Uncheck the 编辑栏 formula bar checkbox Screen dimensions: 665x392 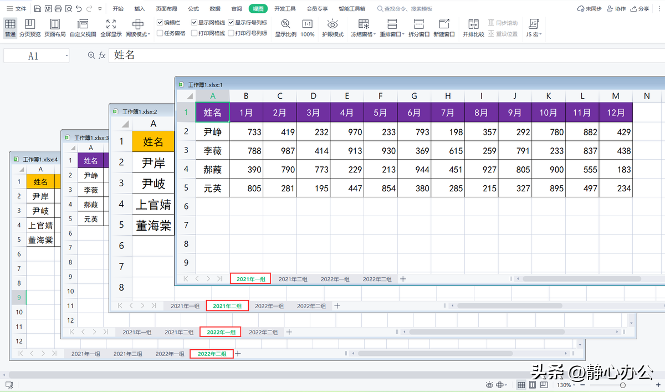pyautogui.click(x=160, y=23)
